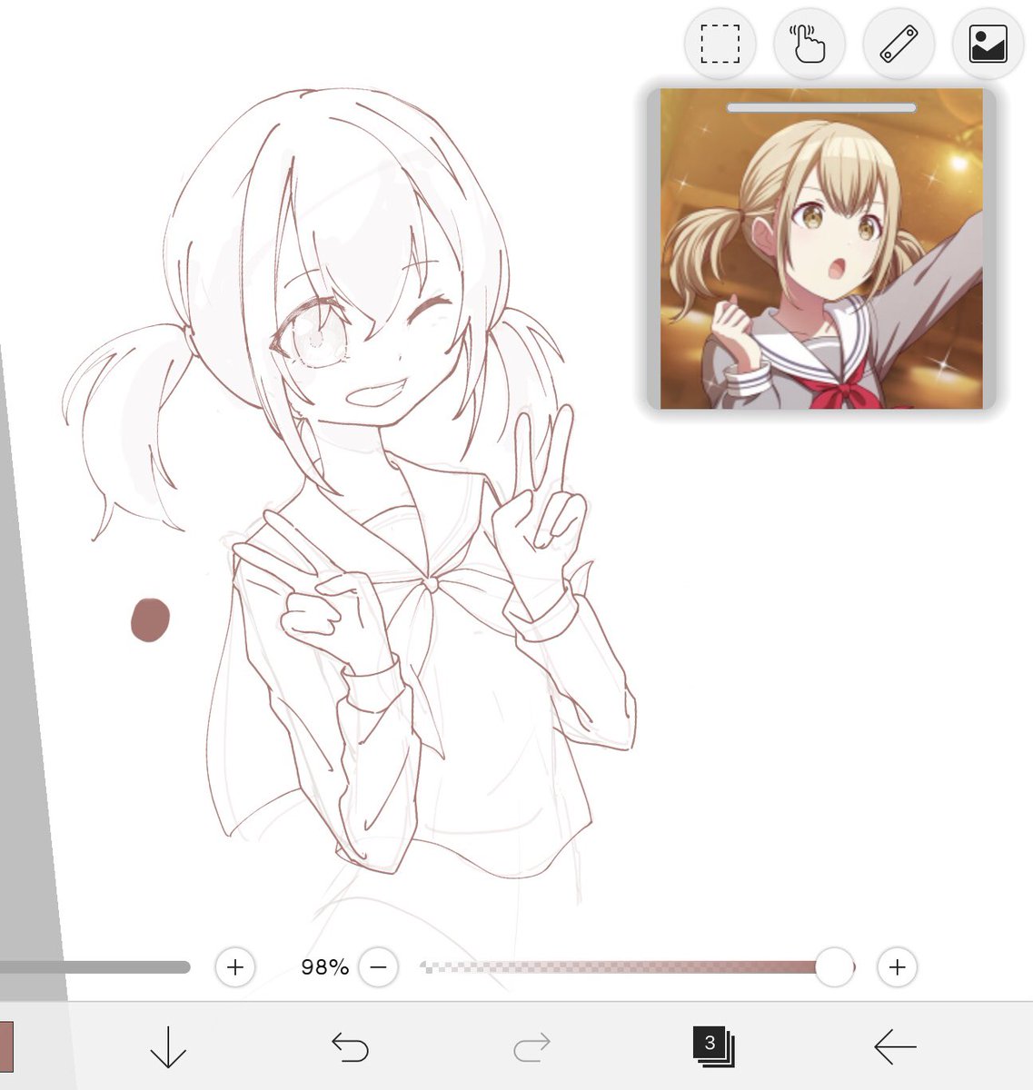The width and height of the screenshot is (1033, 1090).
Task: Click the 98% opacity value
Action: click(x=324, y=967)
